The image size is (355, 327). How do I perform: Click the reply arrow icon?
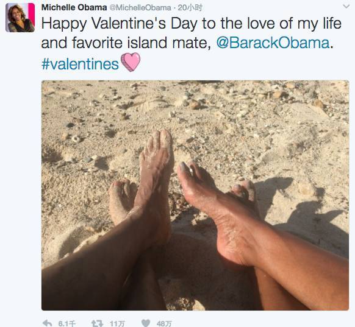(48, 323)
